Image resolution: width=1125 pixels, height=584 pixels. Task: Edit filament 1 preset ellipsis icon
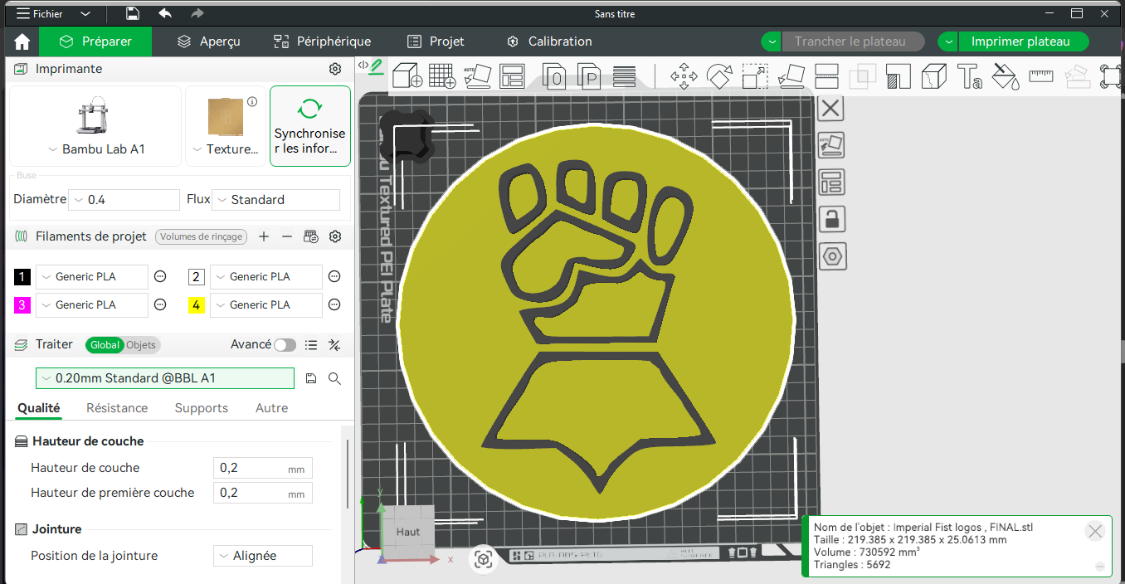[x=161, y=277]
